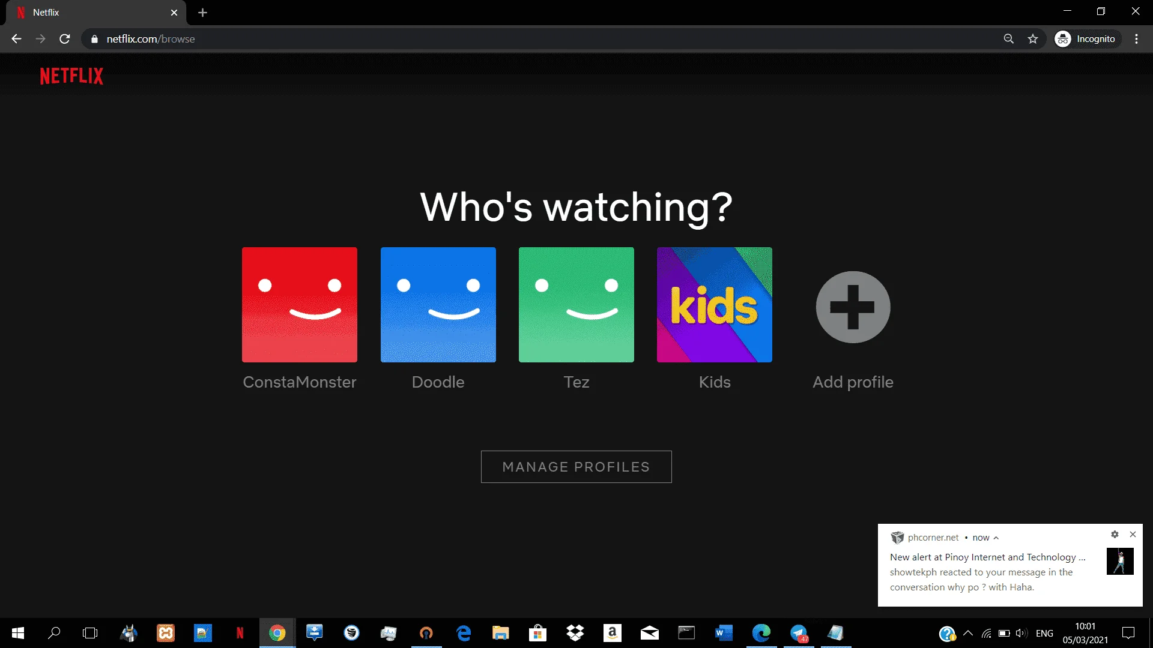This screenshot has height=648, width=1153.
Task: Open Microsoft Word from the taskbar
Action: (x=724, y=633)
